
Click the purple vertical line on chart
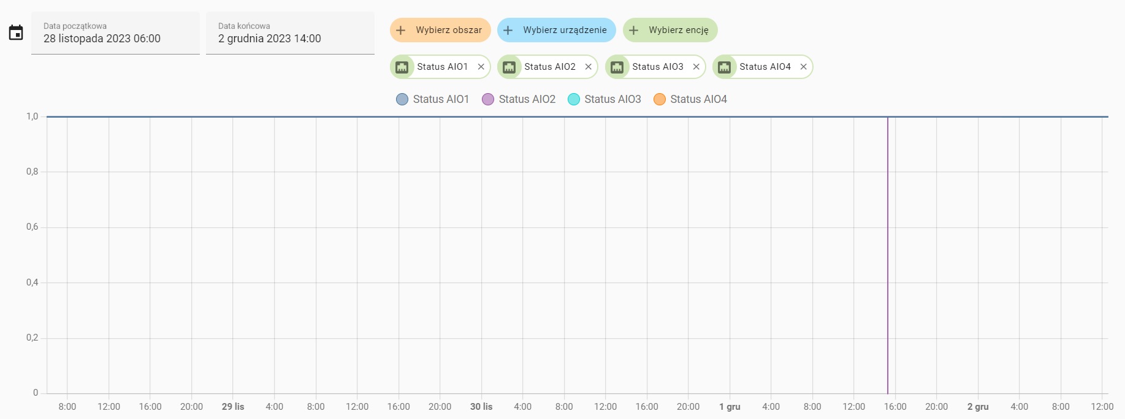(x=888, y=257)
